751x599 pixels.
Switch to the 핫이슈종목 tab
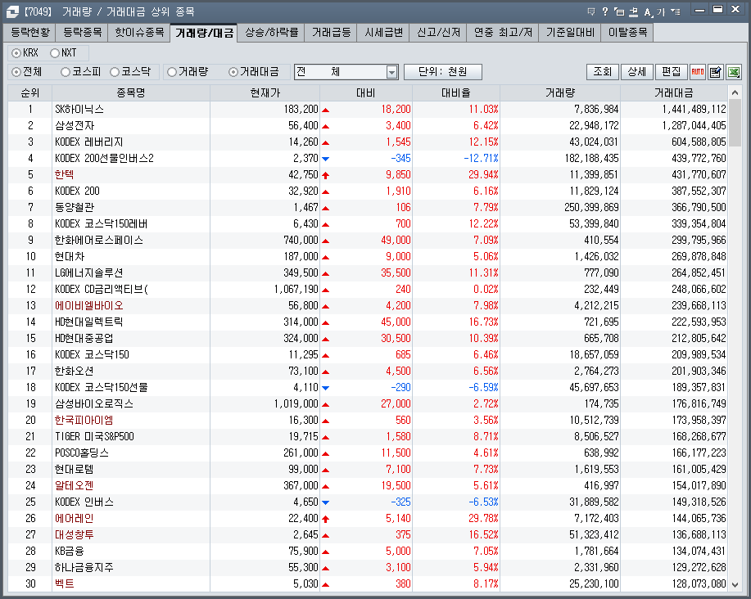tap(139, 32)
